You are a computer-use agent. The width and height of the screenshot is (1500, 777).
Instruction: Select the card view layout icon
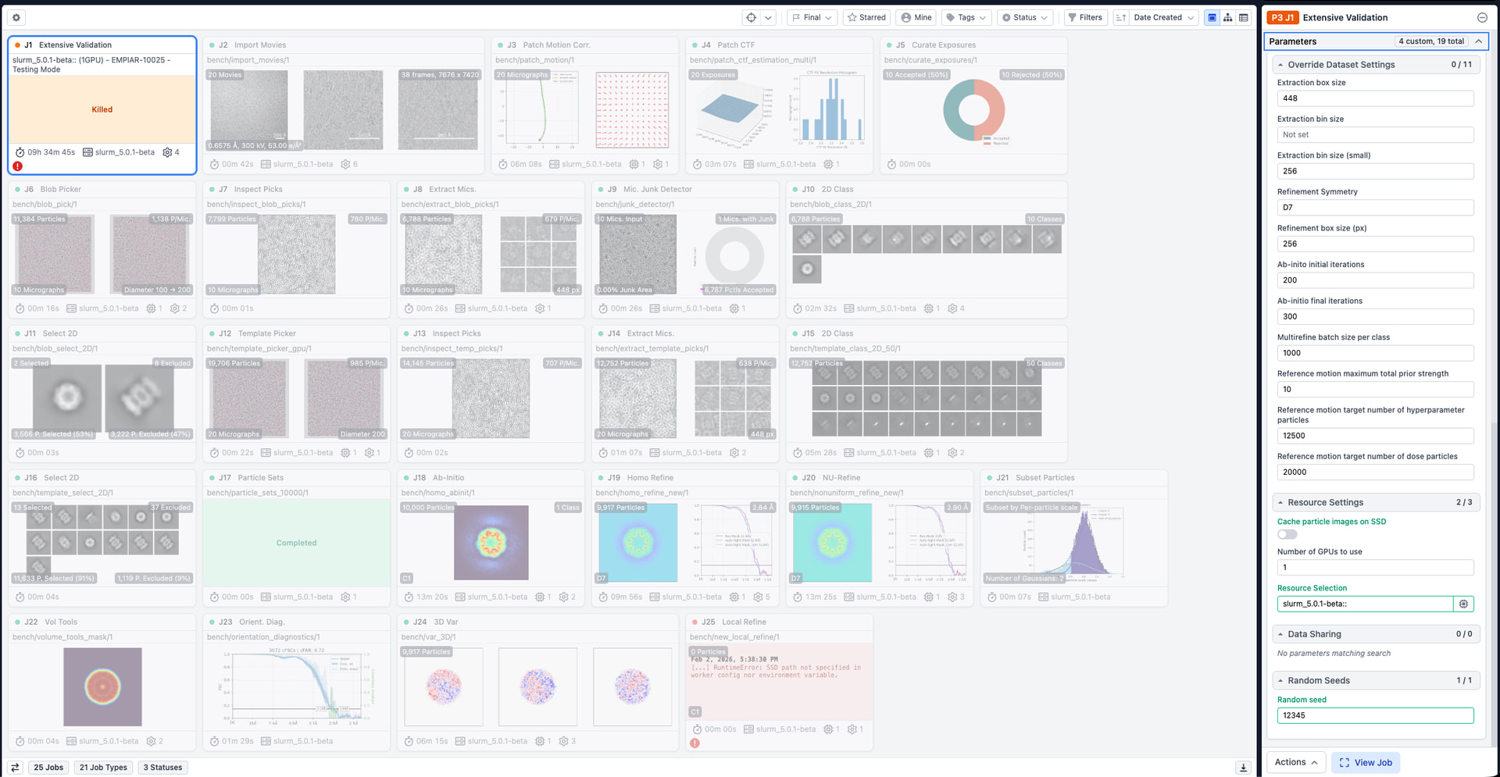click(1212, 17)
